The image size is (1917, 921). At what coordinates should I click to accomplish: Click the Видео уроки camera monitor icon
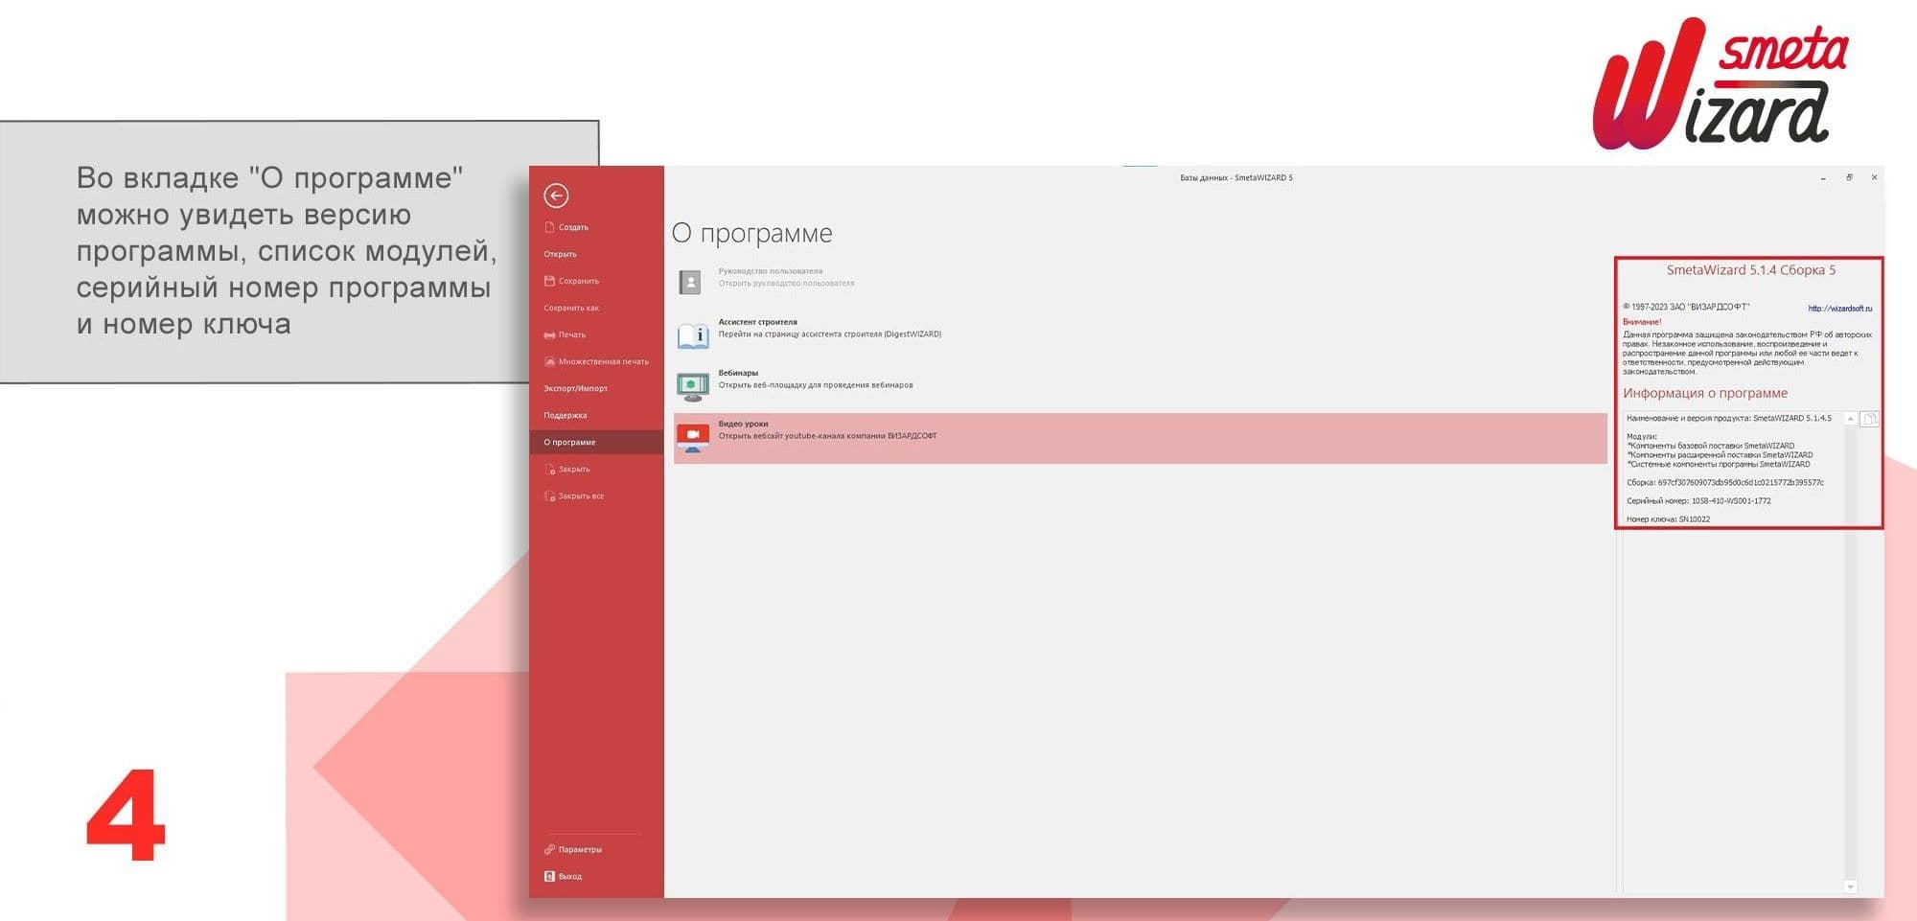[693, 437]
